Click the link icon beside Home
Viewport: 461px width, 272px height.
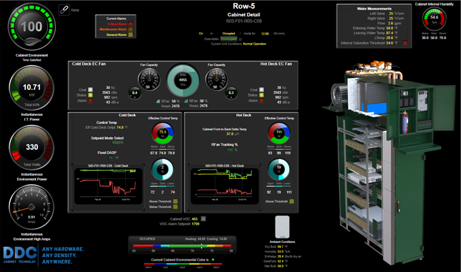click(64, 9)
